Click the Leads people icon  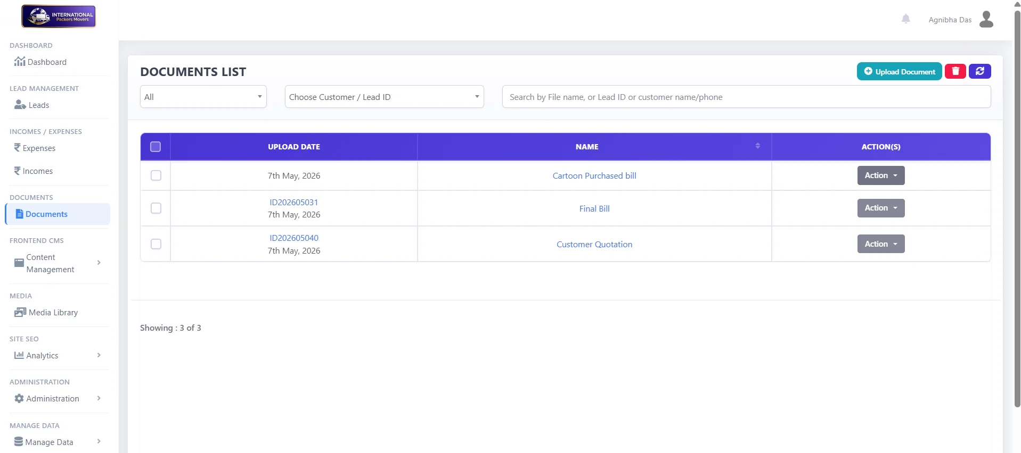(20, 105)
